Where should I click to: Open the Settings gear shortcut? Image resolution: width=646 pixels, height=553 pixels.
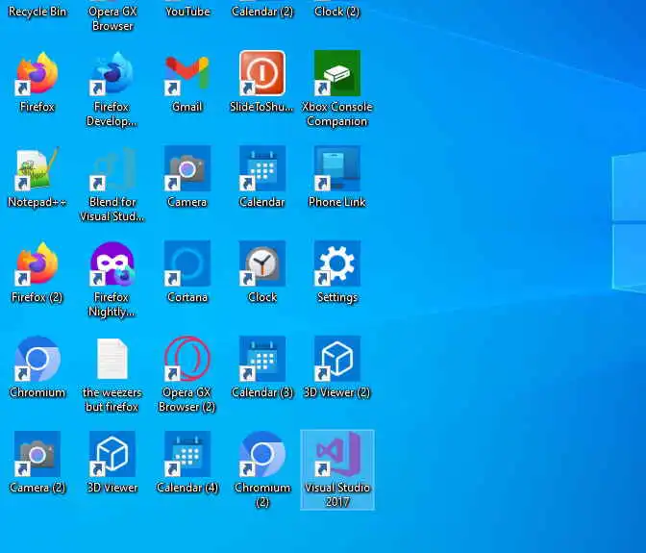click(x=337, y=264)
